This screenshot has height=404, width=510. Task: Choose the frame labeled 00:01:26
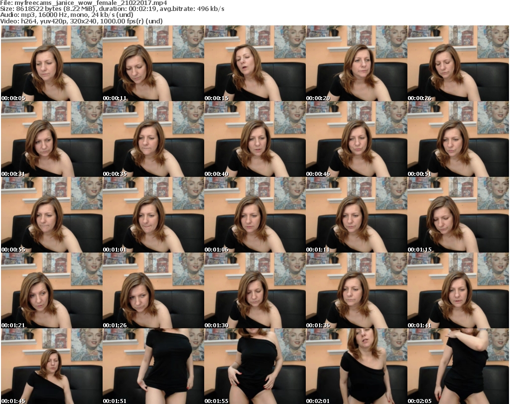click(153, 290)
